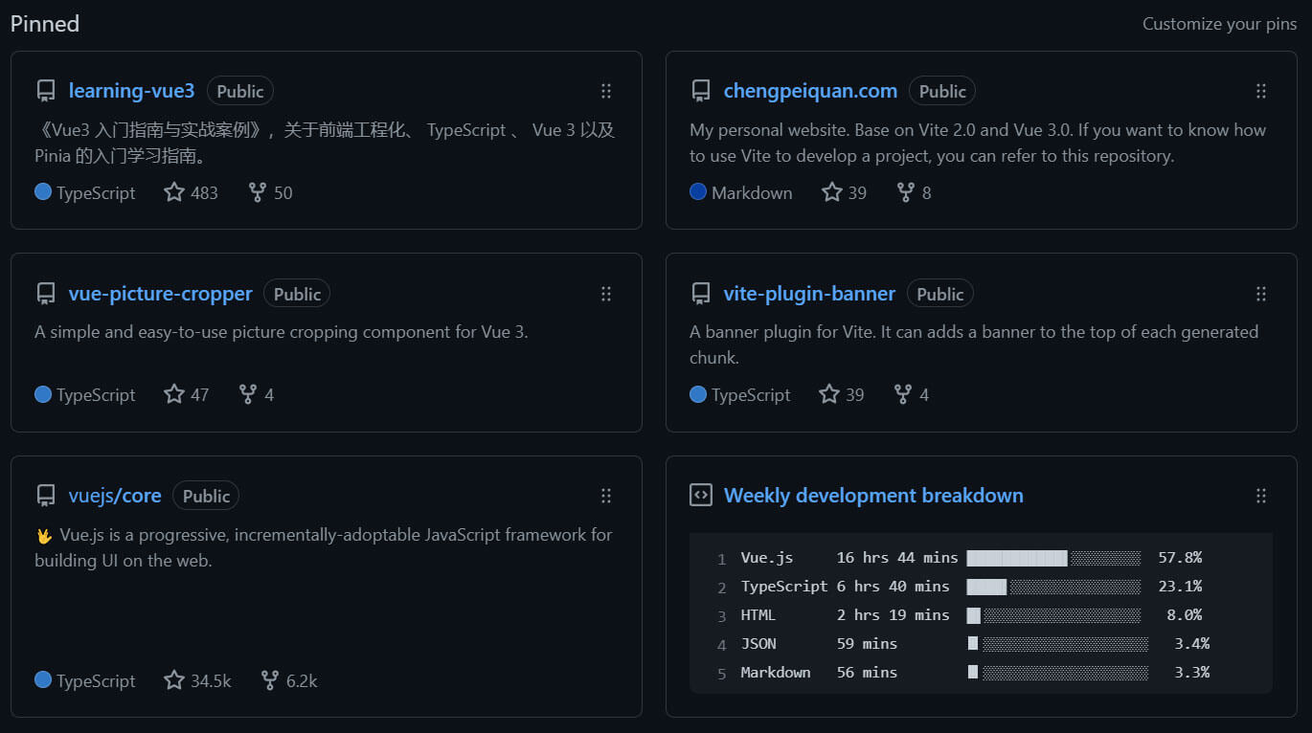The width and height of the screenshot is (1312, 733).
Task: Click the drag handle on chengpeiquan.com card
Action: (1260, 91)
